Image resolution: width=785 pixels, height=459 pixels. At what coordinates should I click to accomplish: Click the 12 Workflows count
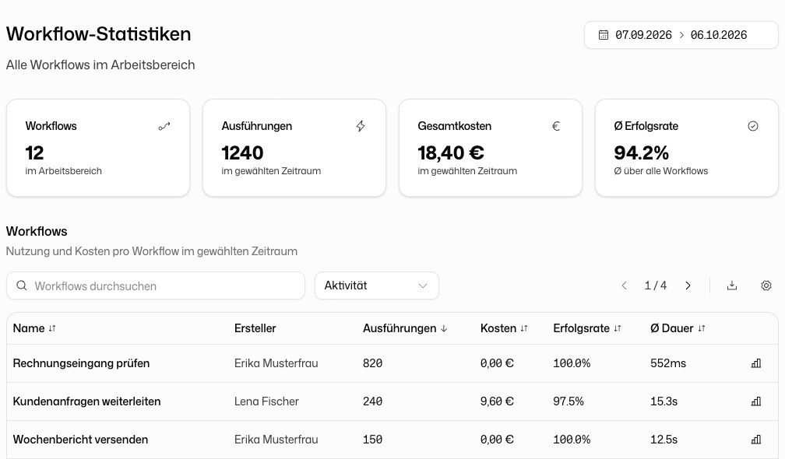34,153
